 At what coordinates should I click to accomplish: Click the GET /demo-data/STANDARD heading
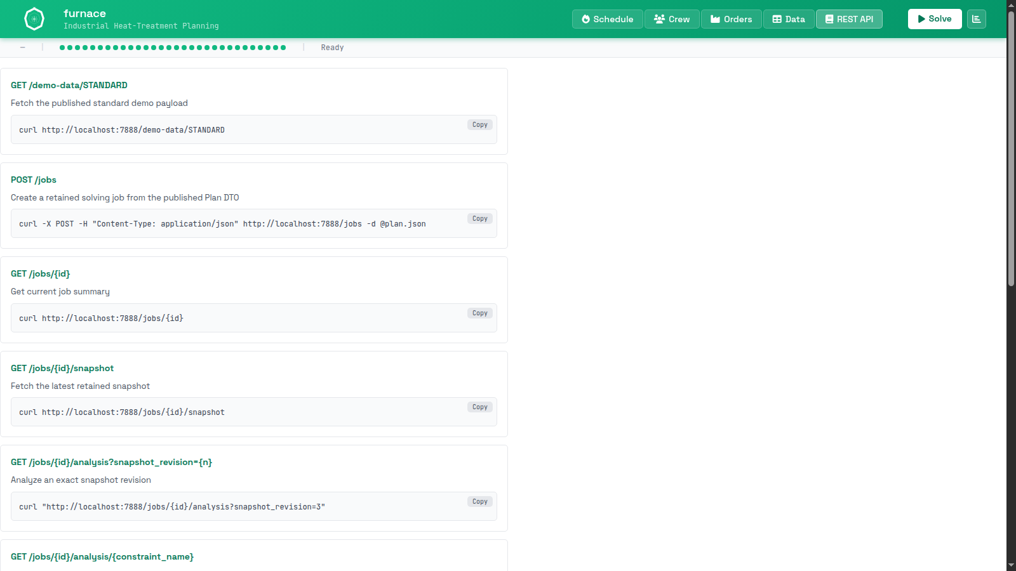pos(69,85)
